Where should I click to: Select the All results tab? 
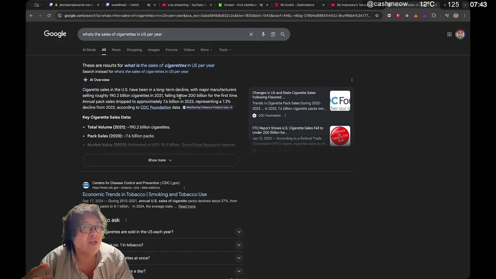point(104,50)
